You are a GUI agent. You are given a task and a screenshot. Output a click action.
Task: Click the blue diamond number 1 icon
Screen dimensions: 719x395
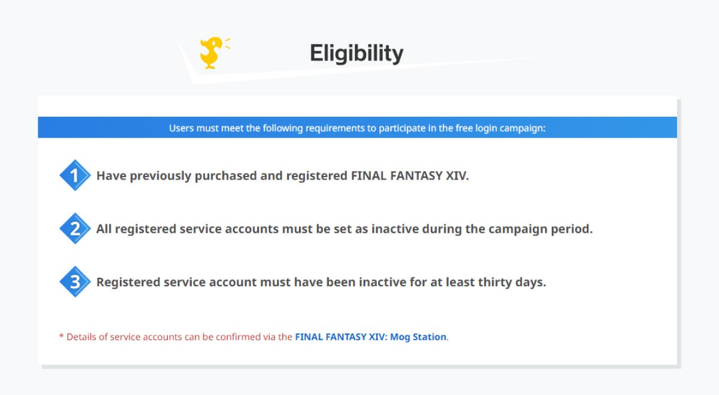(75, 175)
